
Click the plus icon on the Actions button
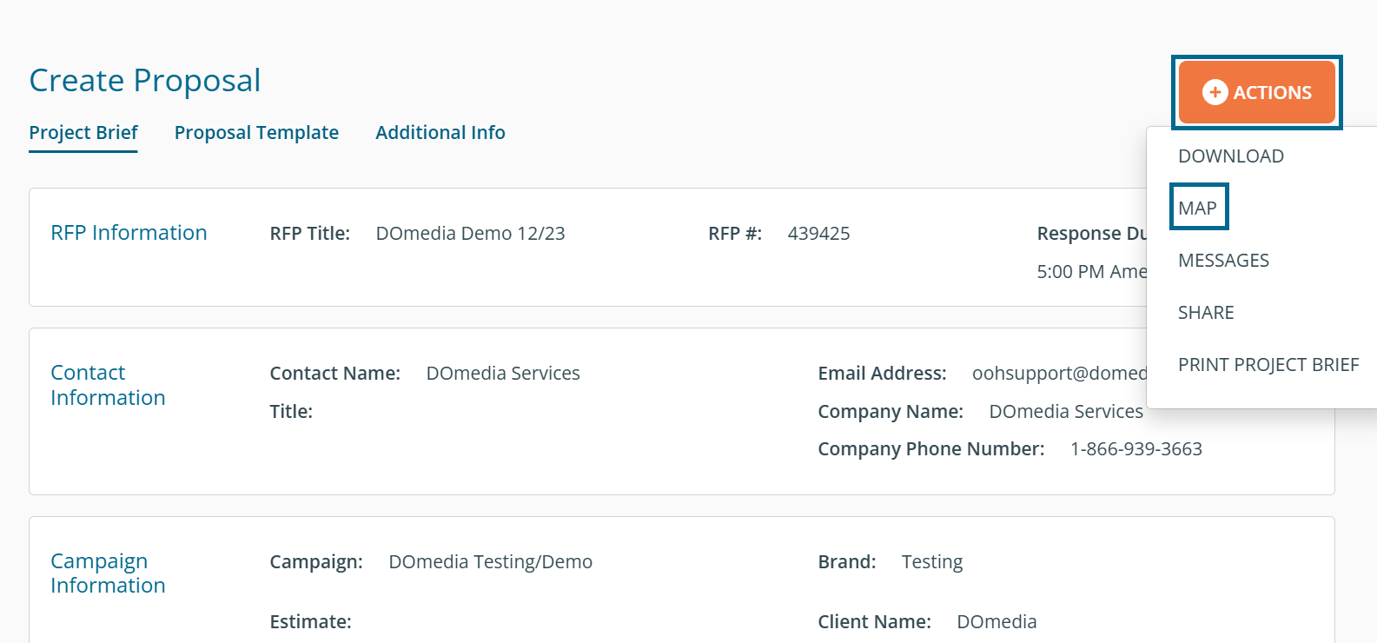click(x=1215, y=92)
